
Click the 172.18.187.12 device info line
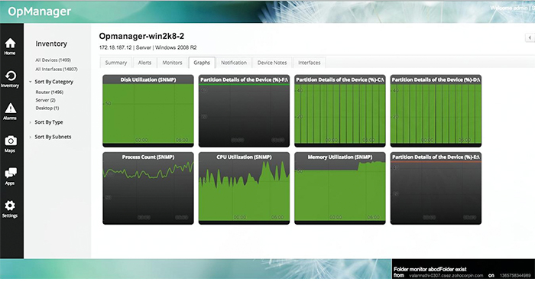(148, 47)
